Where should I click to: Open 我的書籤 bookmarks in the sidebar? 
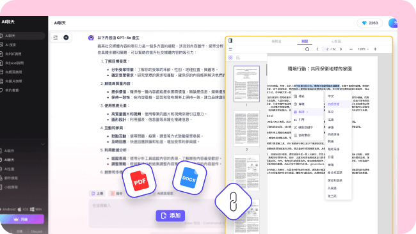pos(12,90)
